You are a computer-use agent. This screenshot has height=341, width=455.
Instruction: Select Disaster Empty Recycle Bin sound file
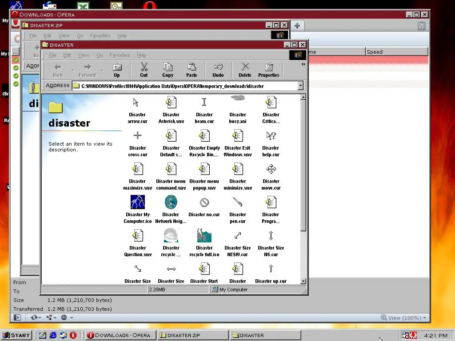[x=204, y=143]
